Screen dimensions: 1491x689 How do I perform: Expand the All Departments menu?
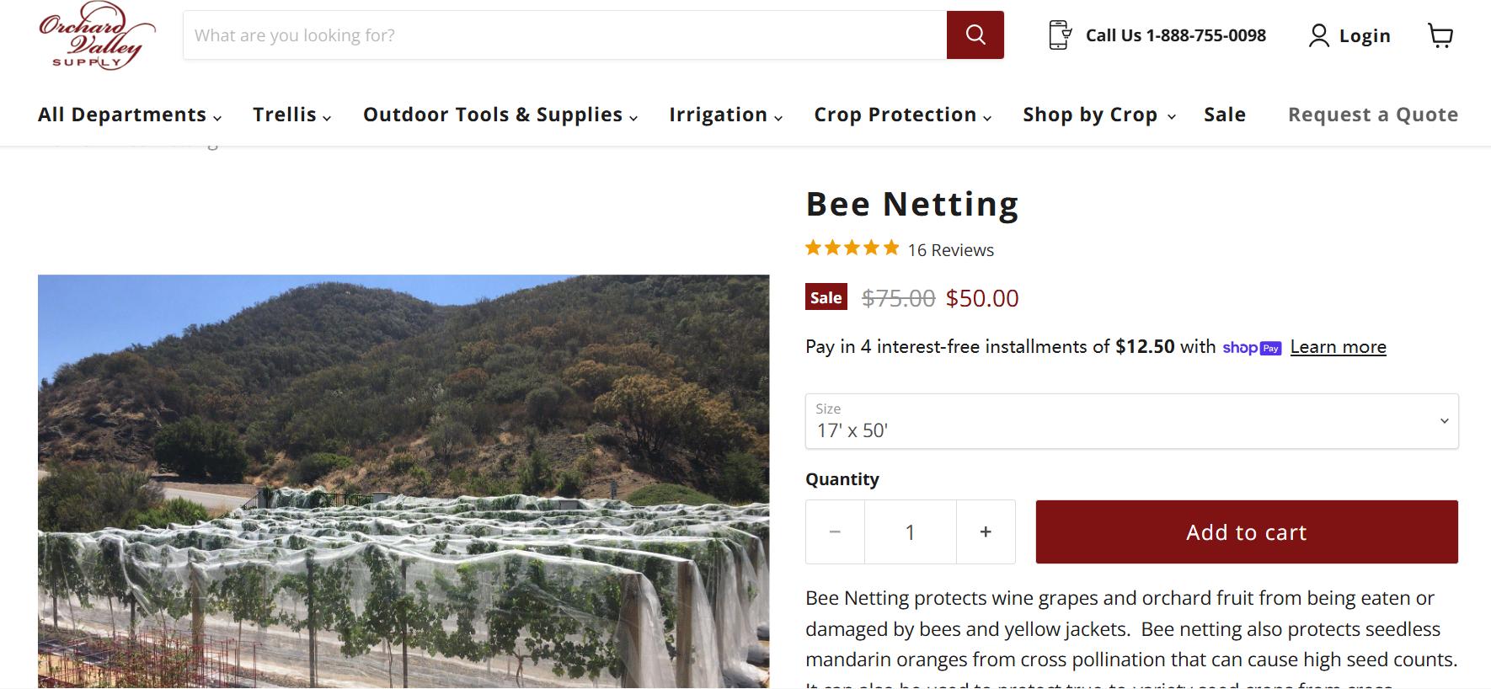pyautogui.click(x=130, y=115)
